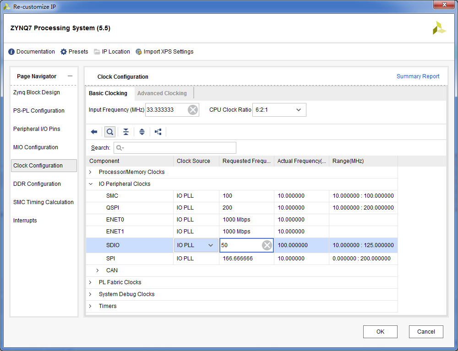
Task: Collapse IO Peripheral Clocks group
Action: click(x=91, y=184)
